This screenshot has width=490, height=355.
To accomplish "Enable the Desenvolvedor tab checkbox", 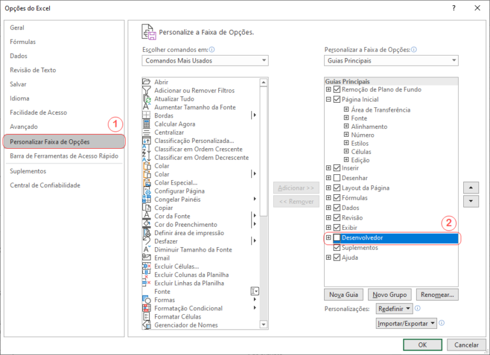I will tap(337, 238).
